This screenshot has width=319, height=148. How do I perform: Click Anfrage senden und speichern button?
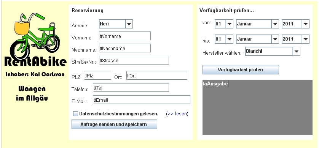click(x=114, y=124)
